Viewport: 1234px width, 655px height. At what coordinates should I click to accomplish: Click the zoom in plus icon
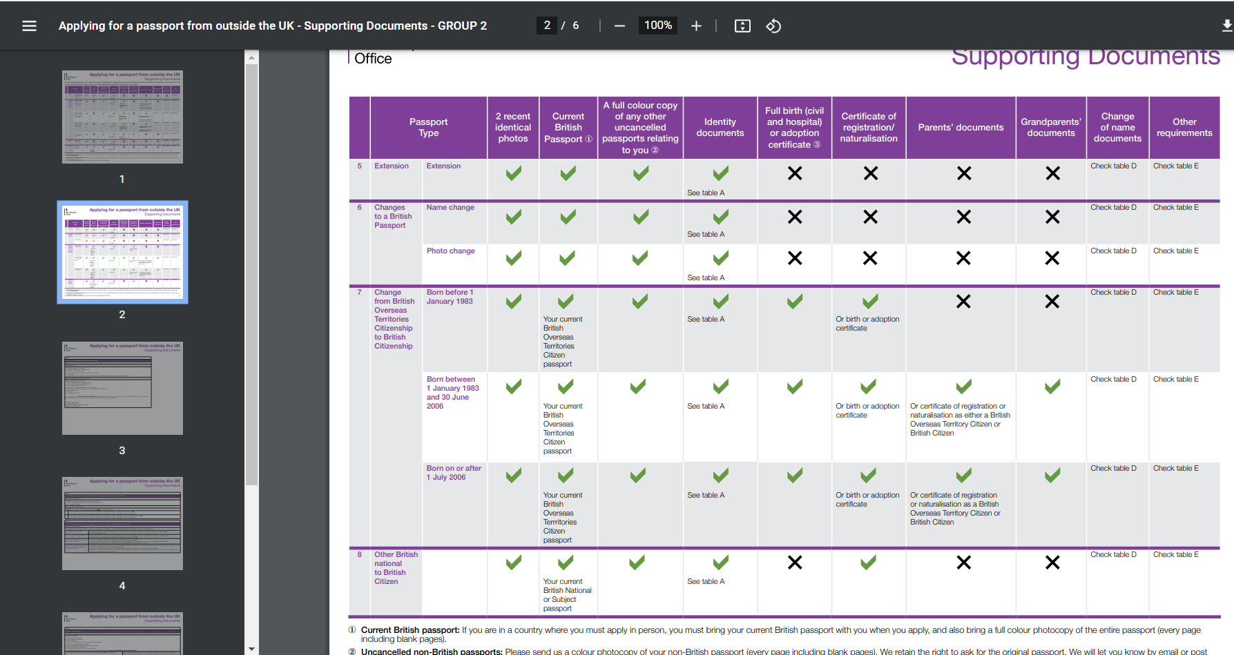click(696, 26)
